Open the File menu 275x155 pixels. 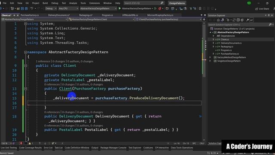click(5, 3)
